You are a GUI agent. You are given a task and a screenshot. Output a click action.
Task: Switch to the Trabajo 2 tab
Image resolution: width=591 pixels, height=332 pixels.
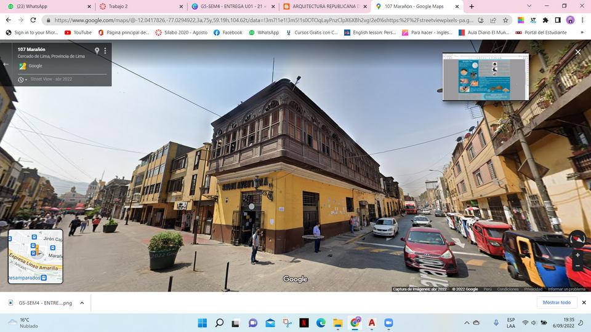coord(140,6)
